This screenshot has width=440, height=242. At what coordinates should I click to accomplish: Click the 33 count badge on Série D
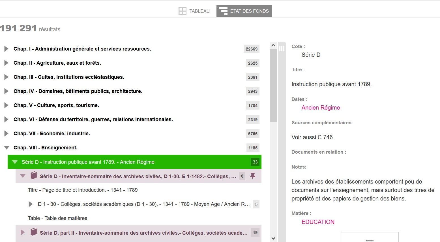pyautogui.click(x=255, y=162)
